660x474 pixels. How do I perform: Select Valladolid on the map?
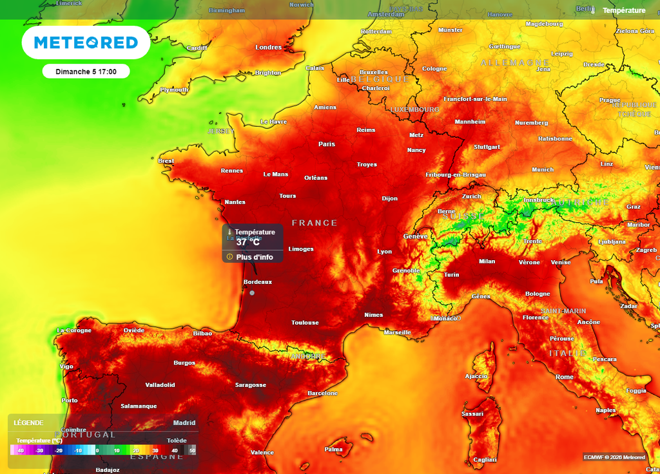tap(160, 385)
